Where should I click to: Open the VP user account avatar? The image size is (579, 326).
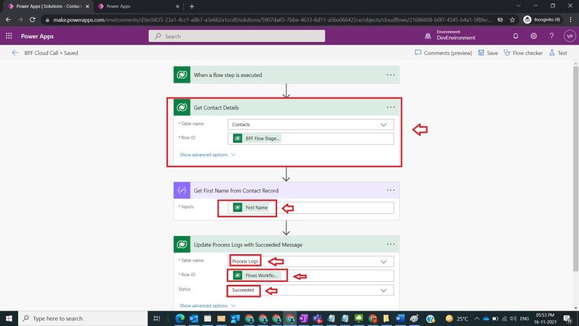pyautogui.click(x=569, y=36)
